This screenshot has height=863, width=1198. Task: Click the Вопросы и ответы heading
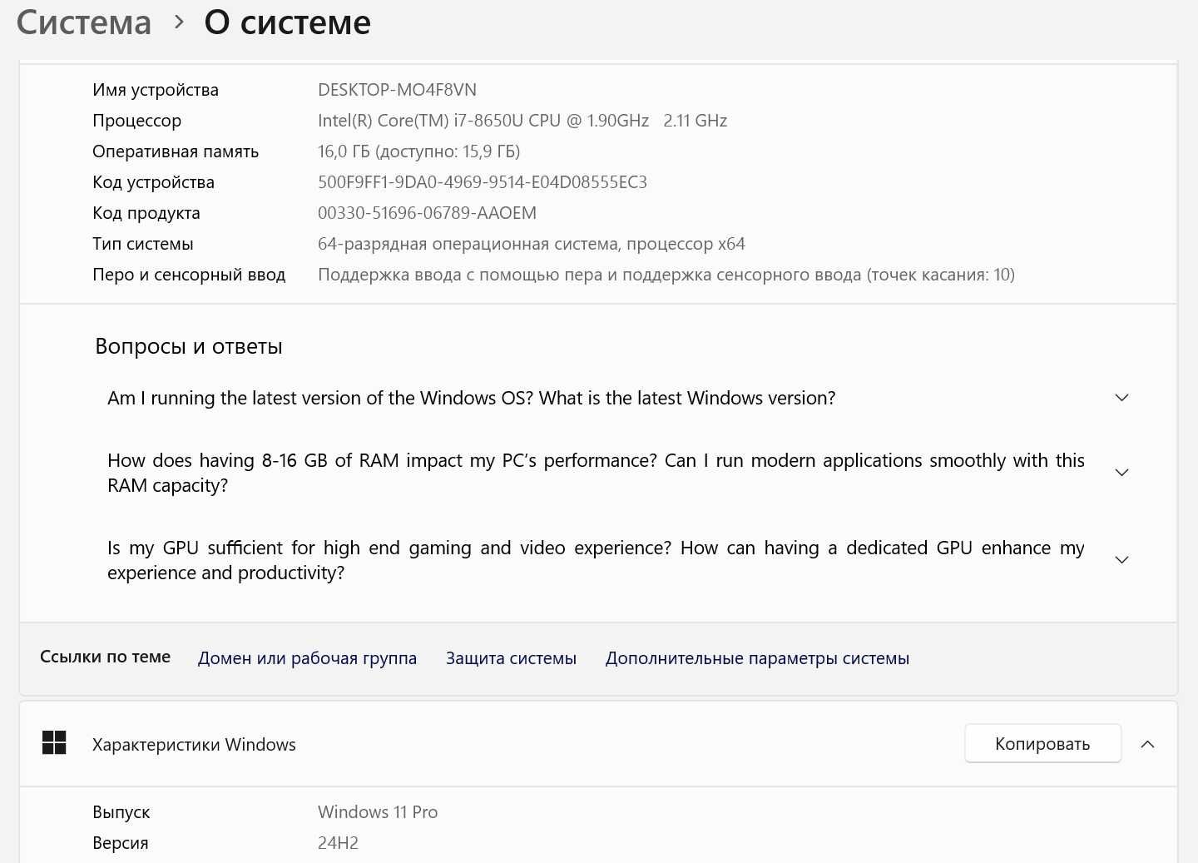tap(189, 346)
